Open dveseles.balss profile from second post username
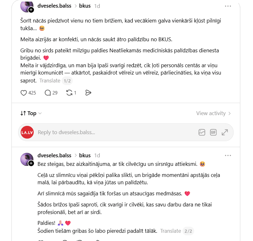Screen dimensions: 253x241 click(54, 155)
